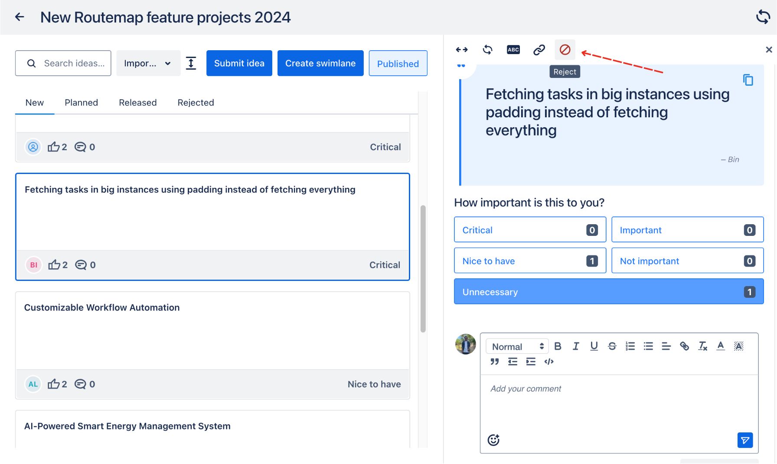Image resolution: width=777 pixels, height=464 pixels.
Task: Click the Submit idea button
Action: click(x=239, y=63)
